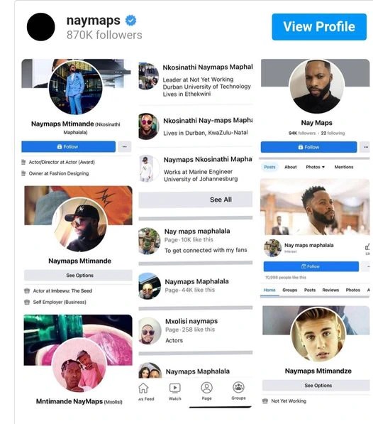This screenshot has height=424, width=373.
Task: Click the Nay Maps profile photo thumbnail
Action: pyautogui.click(x=316, y=86)
